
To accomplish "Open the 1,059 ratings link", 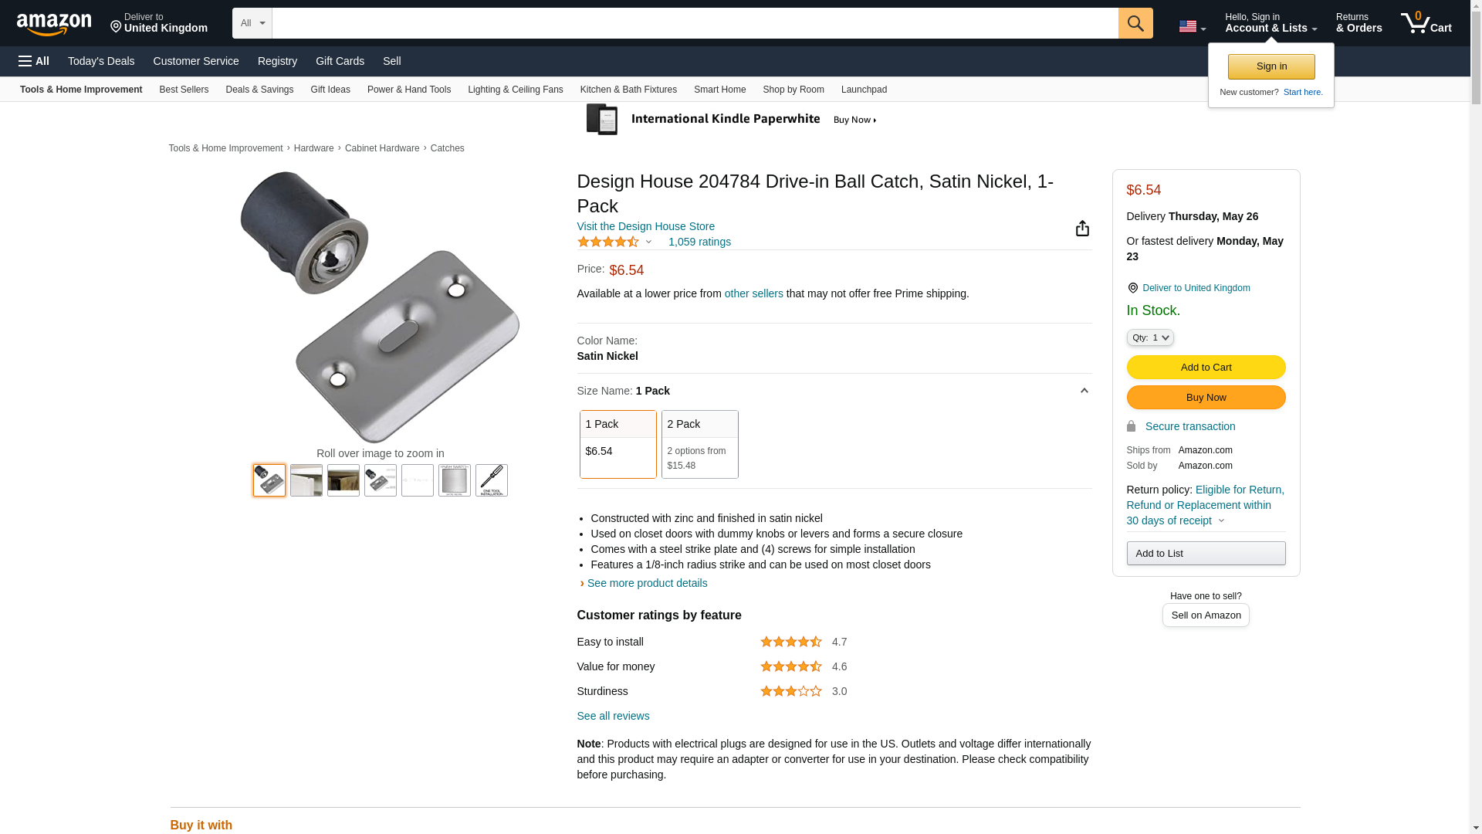I will (x=699, y=242).
